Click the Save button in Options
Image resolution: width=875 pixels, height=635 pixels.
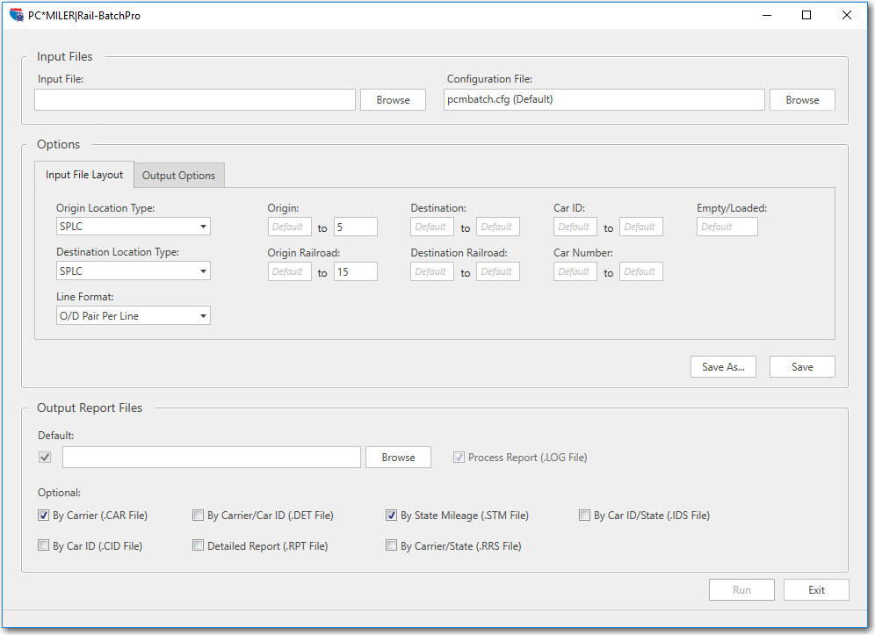(802, 366)
